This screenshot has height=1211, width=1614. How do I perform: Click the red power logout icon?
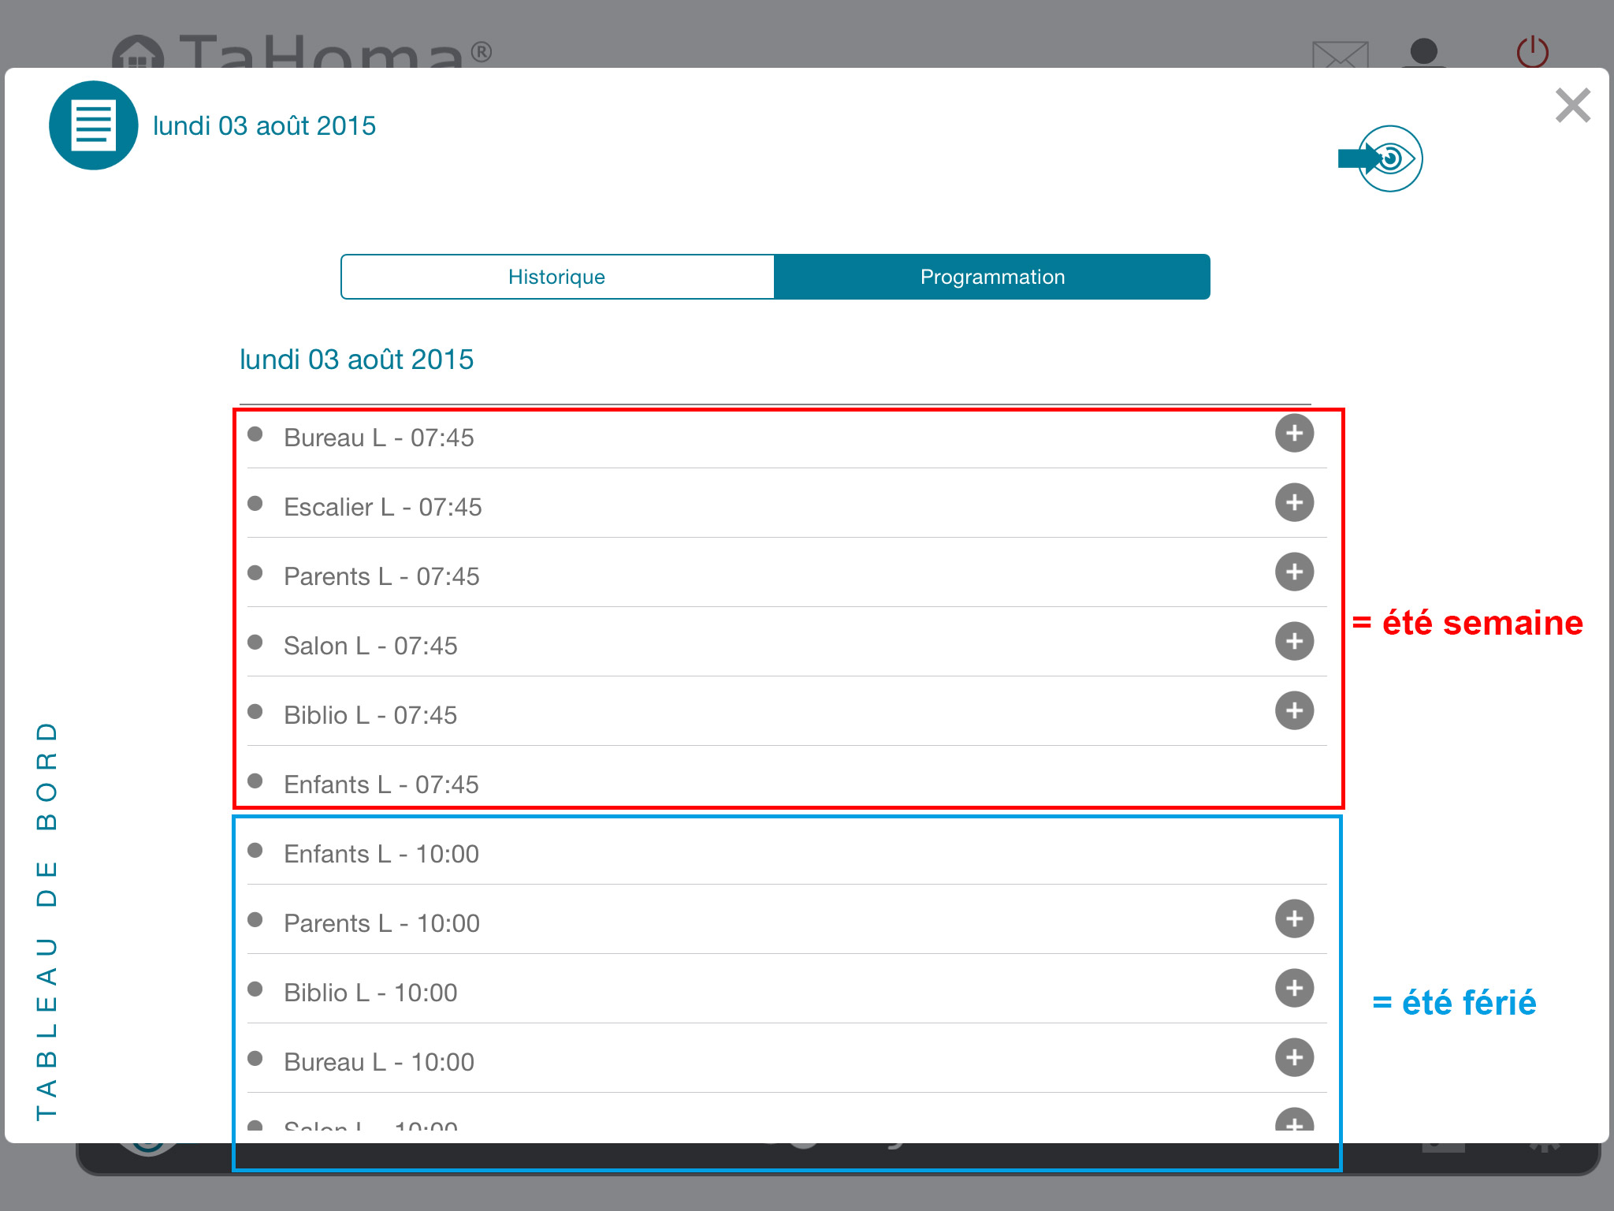(1532, 52)
